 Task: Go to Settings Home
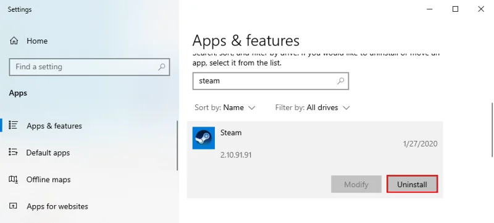(37, 41)
